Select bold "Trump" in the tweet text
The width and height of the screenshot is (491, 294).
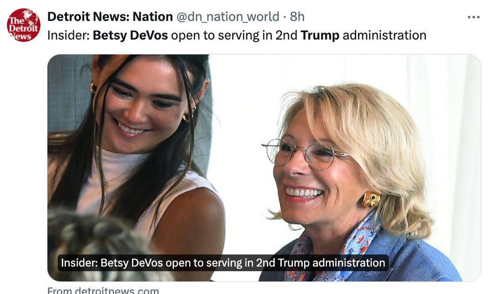pos(320,35)
